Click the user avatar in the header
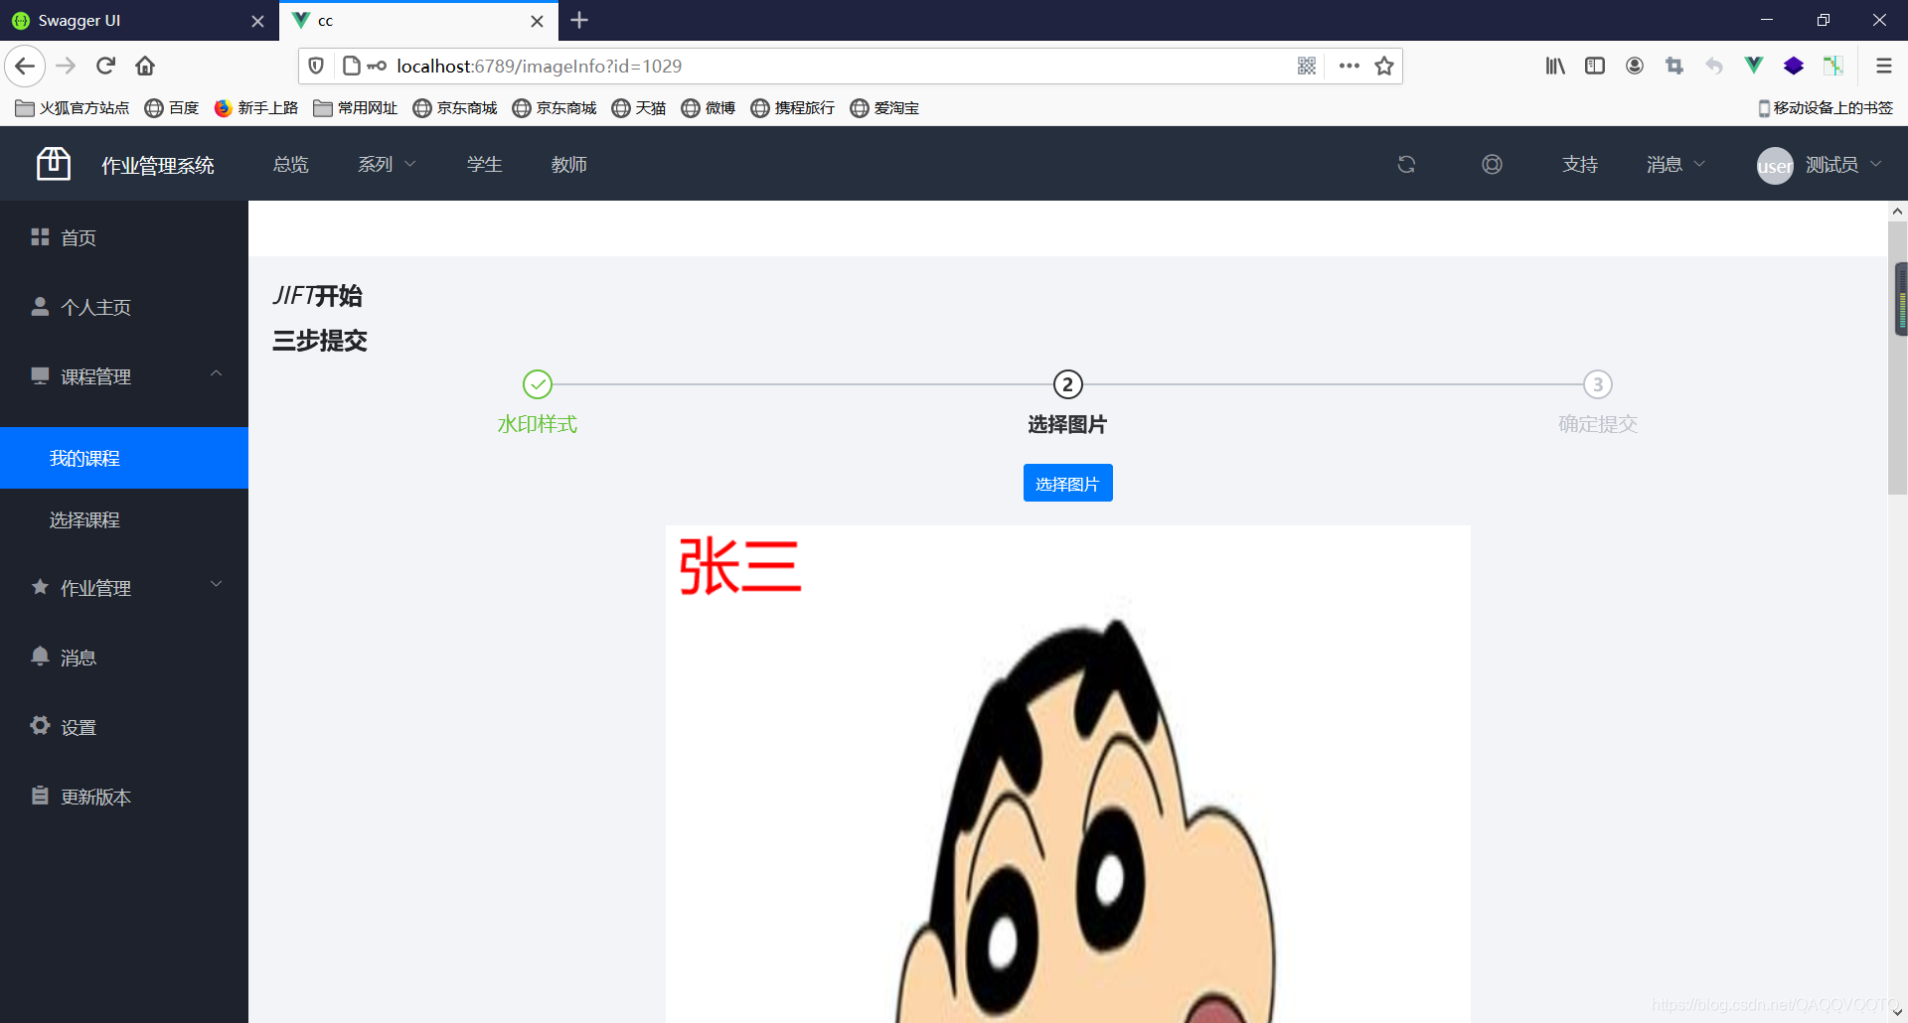Image resolution: width=1908 pixels, height=1023 pixels. [x=1775, y=166]
